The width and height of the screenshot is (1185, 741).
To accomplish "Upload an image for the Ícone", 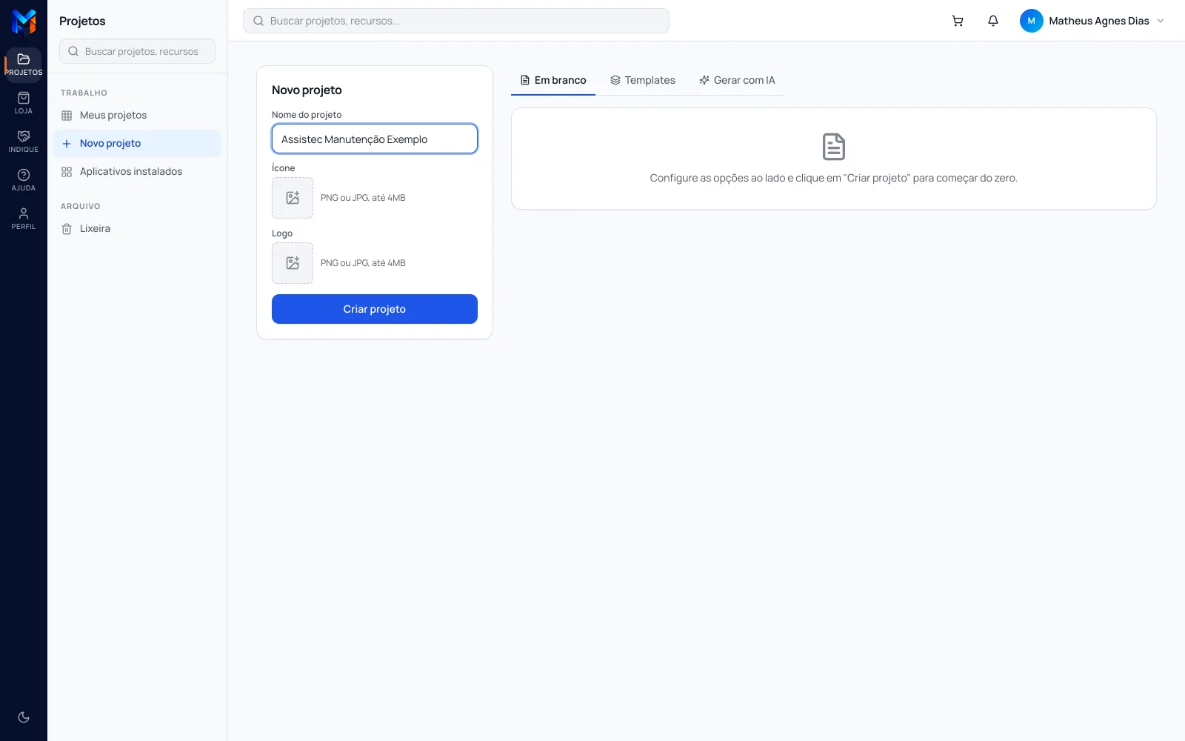I will 293,198.
